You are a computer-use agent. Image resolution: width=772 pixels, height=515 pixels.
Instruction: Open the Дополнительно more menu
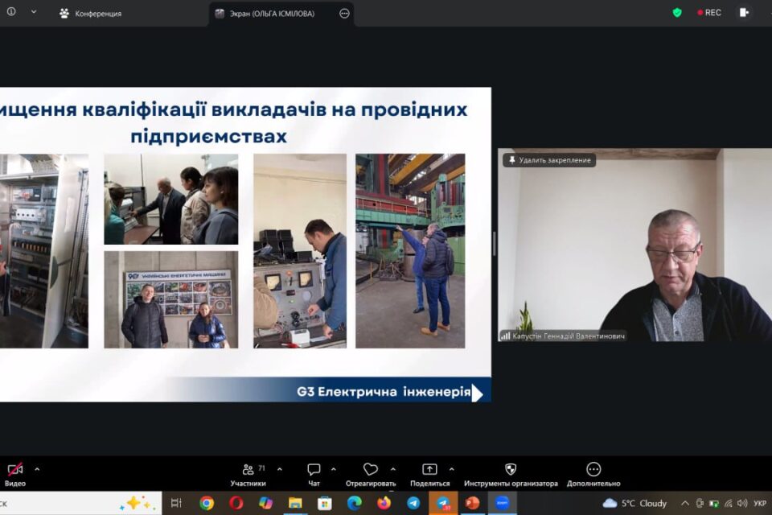point(593,475)
